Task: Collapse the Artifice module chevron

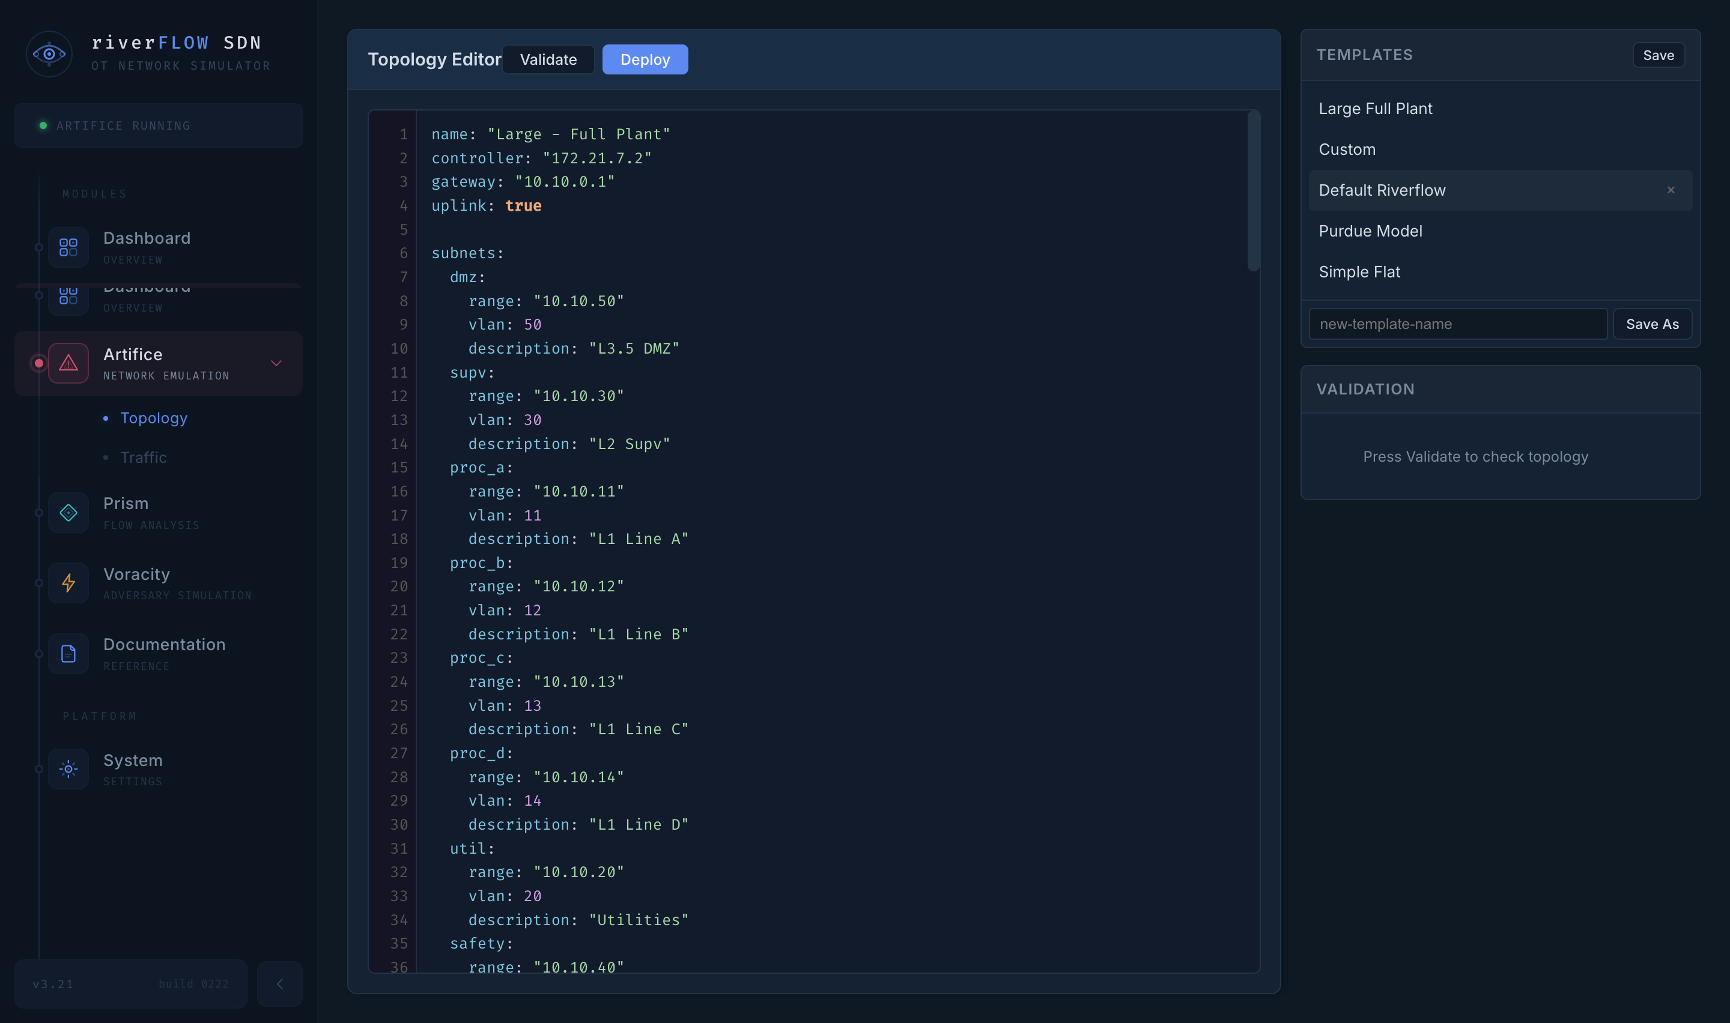Action: (276, 363)
